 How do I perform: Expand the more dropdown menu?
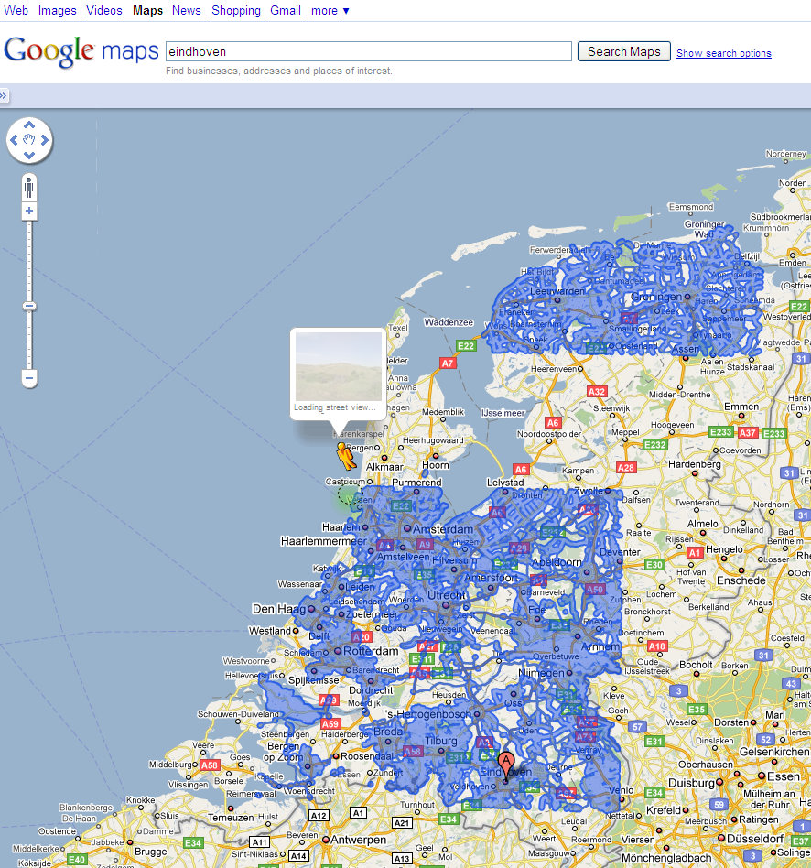(330, 10)
